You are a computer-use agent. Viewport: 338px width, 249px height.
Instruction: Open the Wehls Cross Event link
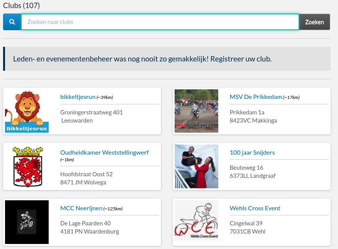pyautogui.click(x=255, y=208)
